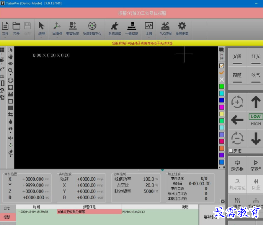Expand the dropdown under 文件

point(5,38)
